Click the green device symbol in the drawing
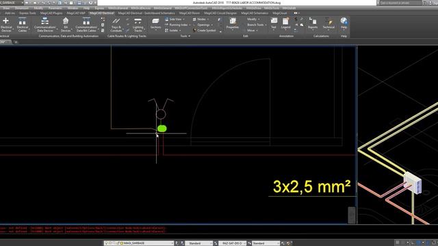Image resolution: width=438 pixels, height=246 pixels. (162, 128)
